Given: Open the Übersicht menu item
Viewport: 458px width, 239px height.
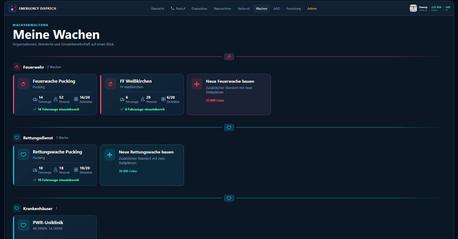Looking at the screenshot, I should coord(157,9).
